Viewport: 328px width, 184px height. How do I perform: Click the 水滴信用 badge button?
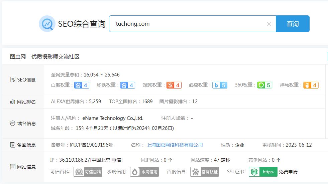tap(144, 172)
